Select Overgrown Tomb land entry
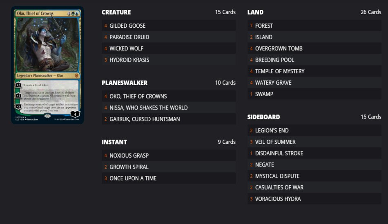Viewport: 388px width, 224px height. [x=314, y=48]
